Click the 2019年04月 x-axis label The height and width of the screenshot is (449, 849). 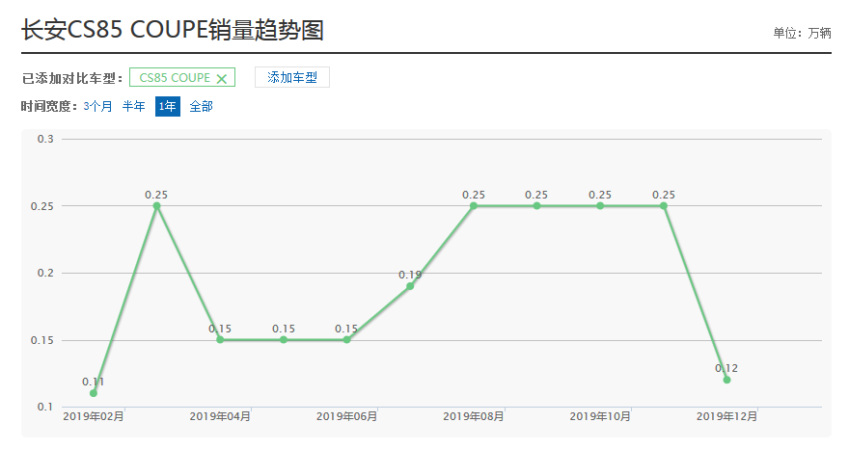pos(220,416)
